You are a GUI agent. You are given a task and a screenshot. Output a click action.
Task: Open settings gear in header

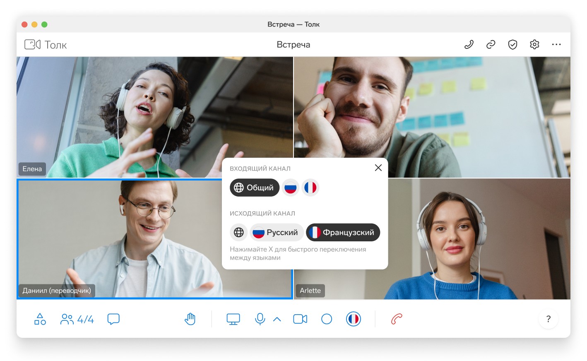535,44
